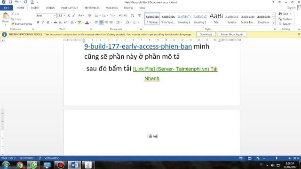Screen dimensions: 301x169
Task: Click Sign in at top right
Action: pos(291,8)
